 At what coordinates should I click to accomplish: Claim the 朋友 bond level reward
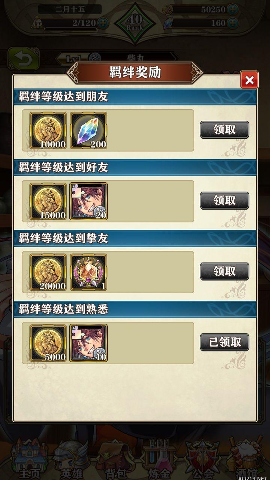(x=224, y=130)
